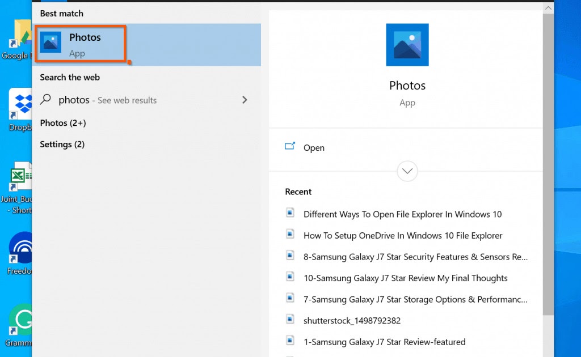Open photos See web results entry
581x357 pixels.
pyautogui.click(x=147, y=100)
